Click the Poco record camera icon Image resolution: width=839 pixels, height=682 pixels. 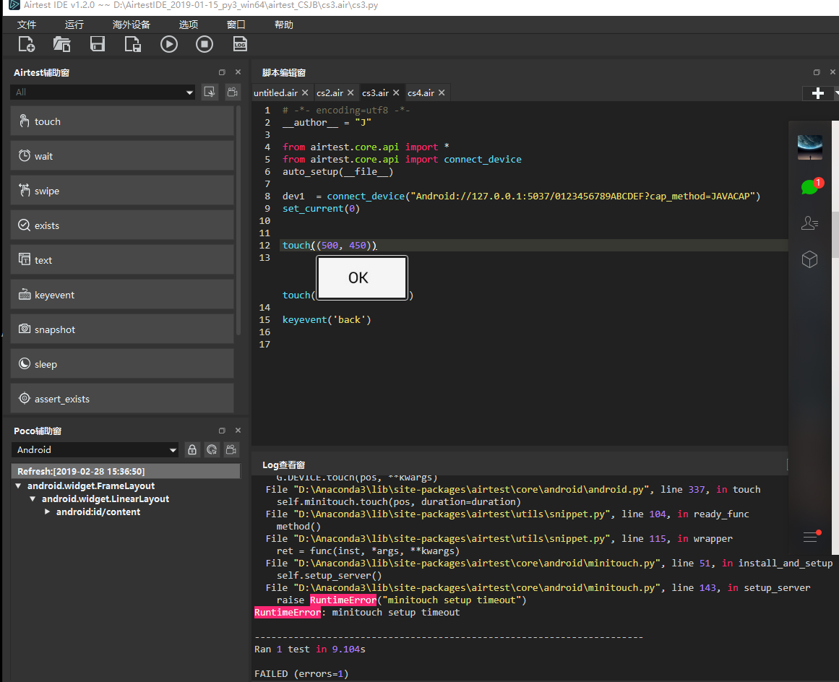[231, 450]
